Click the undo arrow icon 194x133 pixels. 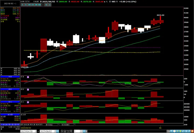[x=183, y=131]
